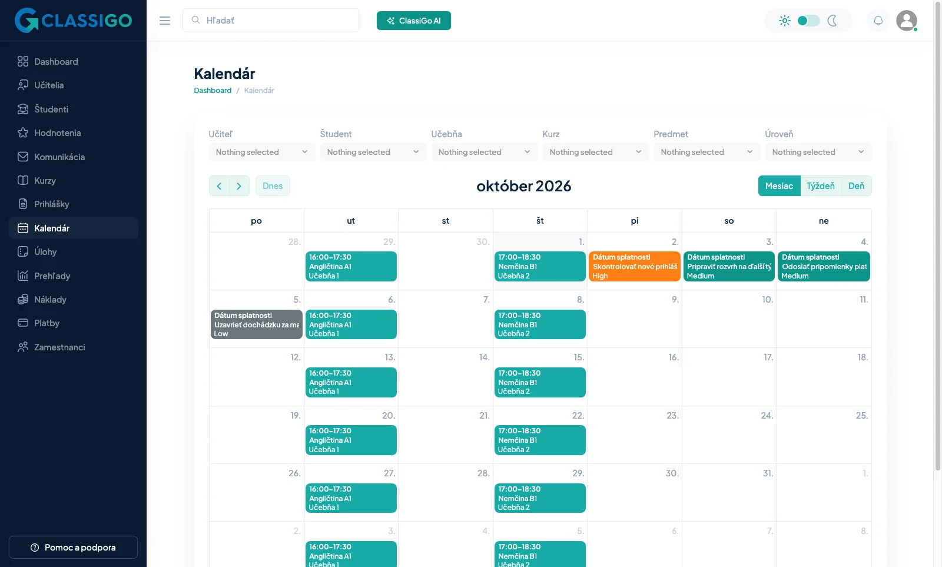This screenshot has width=942, height=567.
Task: Open the notifications bell
Action: 878,21
